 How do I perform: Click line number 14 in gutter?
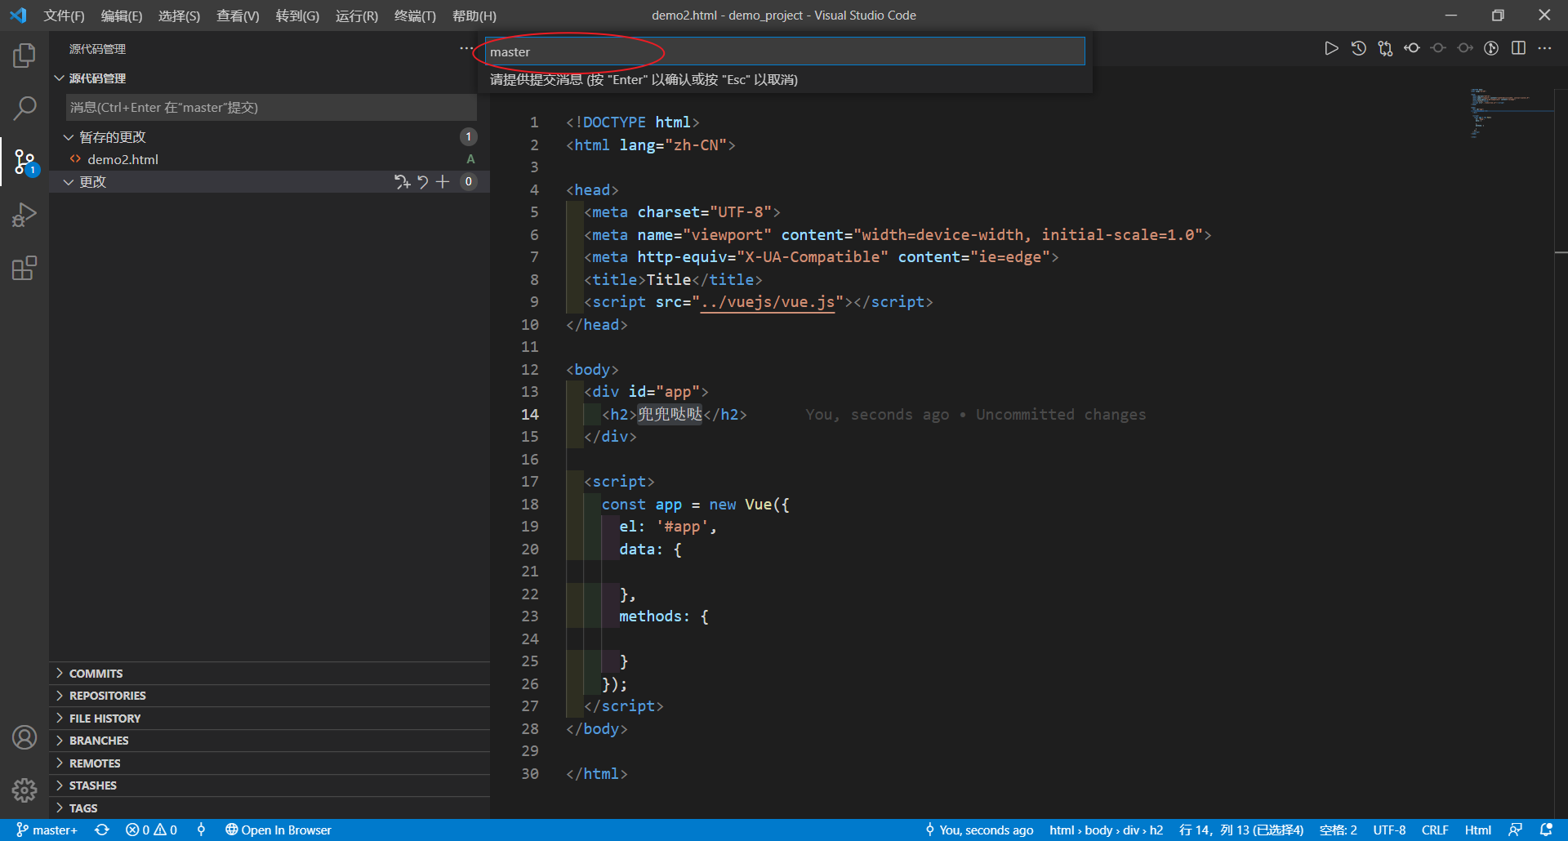point(530,415)
